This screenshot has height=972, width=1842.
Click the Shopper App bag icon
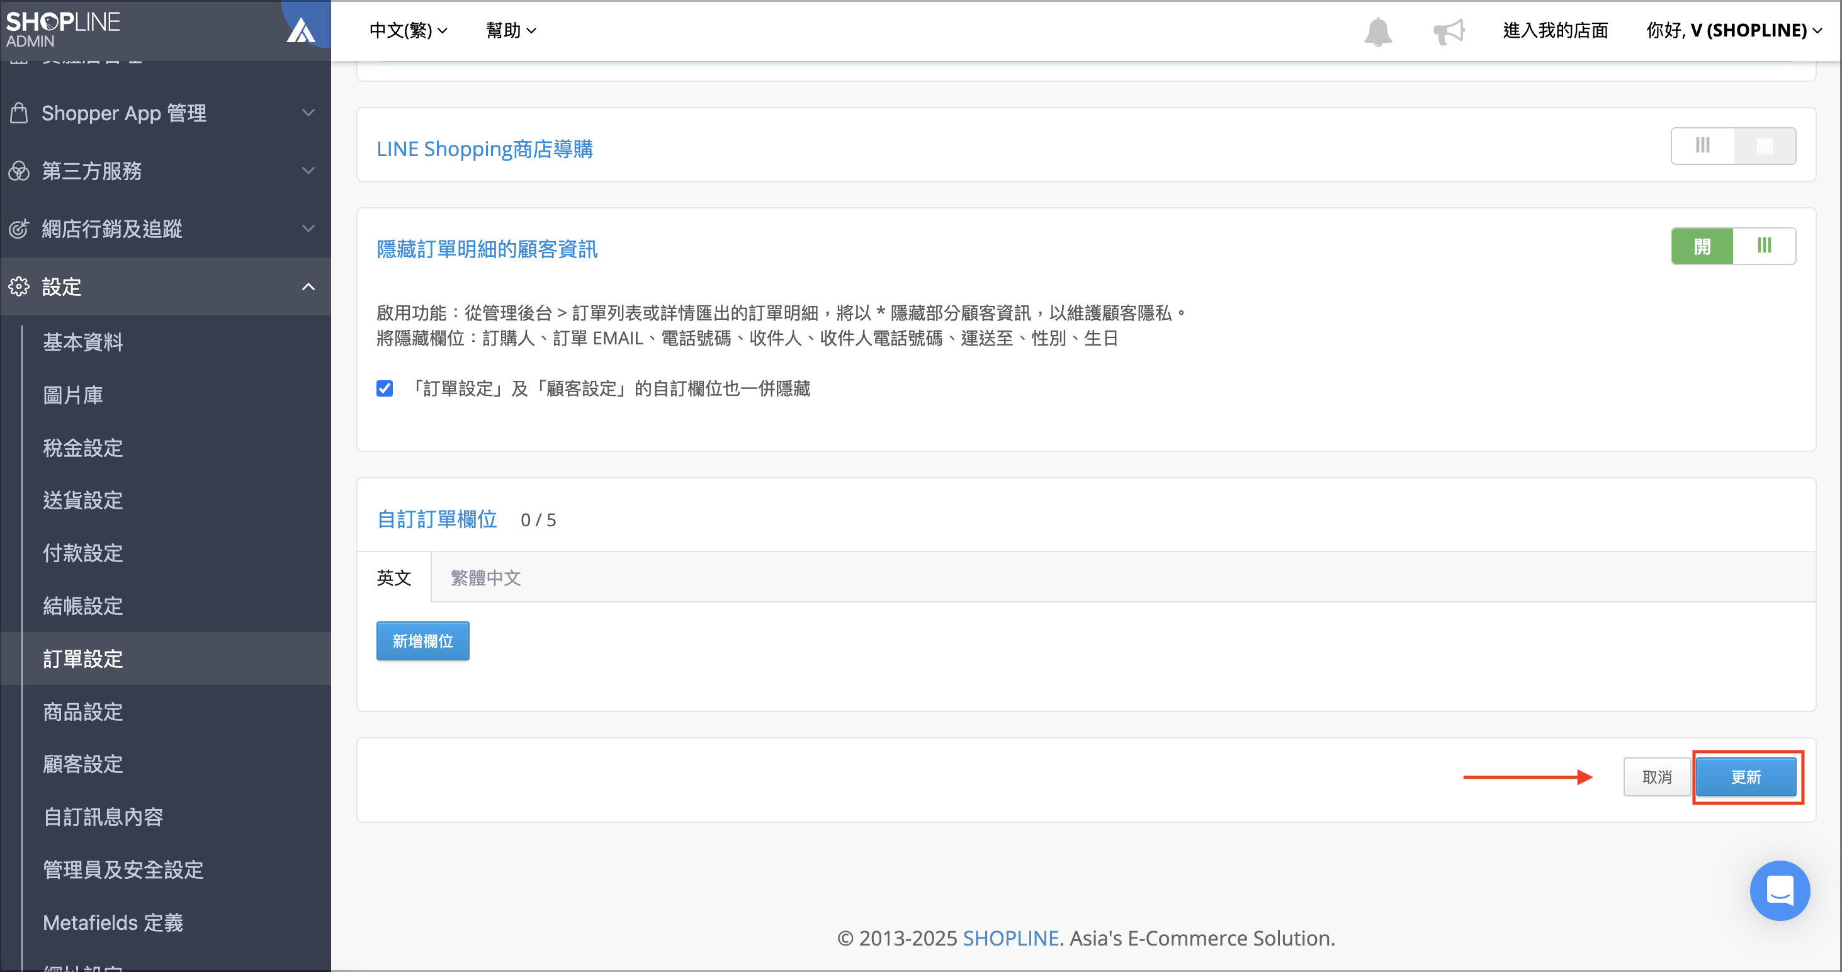(x=20, y=112)
